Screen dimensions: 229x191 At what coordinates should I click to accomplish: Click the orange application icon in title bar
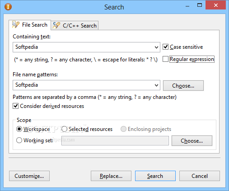8,7
